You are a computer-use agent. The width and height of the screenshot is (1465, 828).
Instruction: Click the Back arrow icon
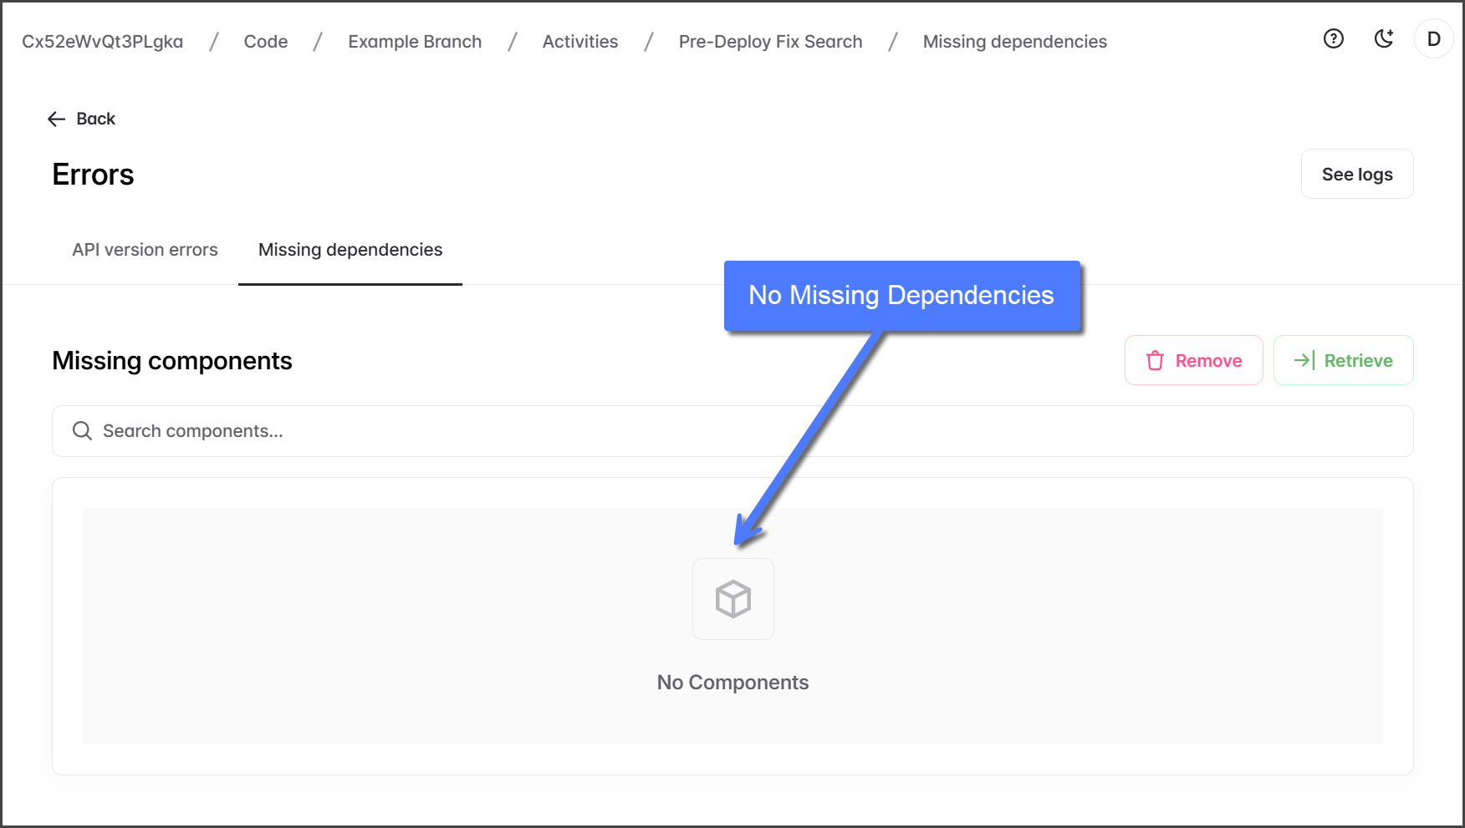57,119
